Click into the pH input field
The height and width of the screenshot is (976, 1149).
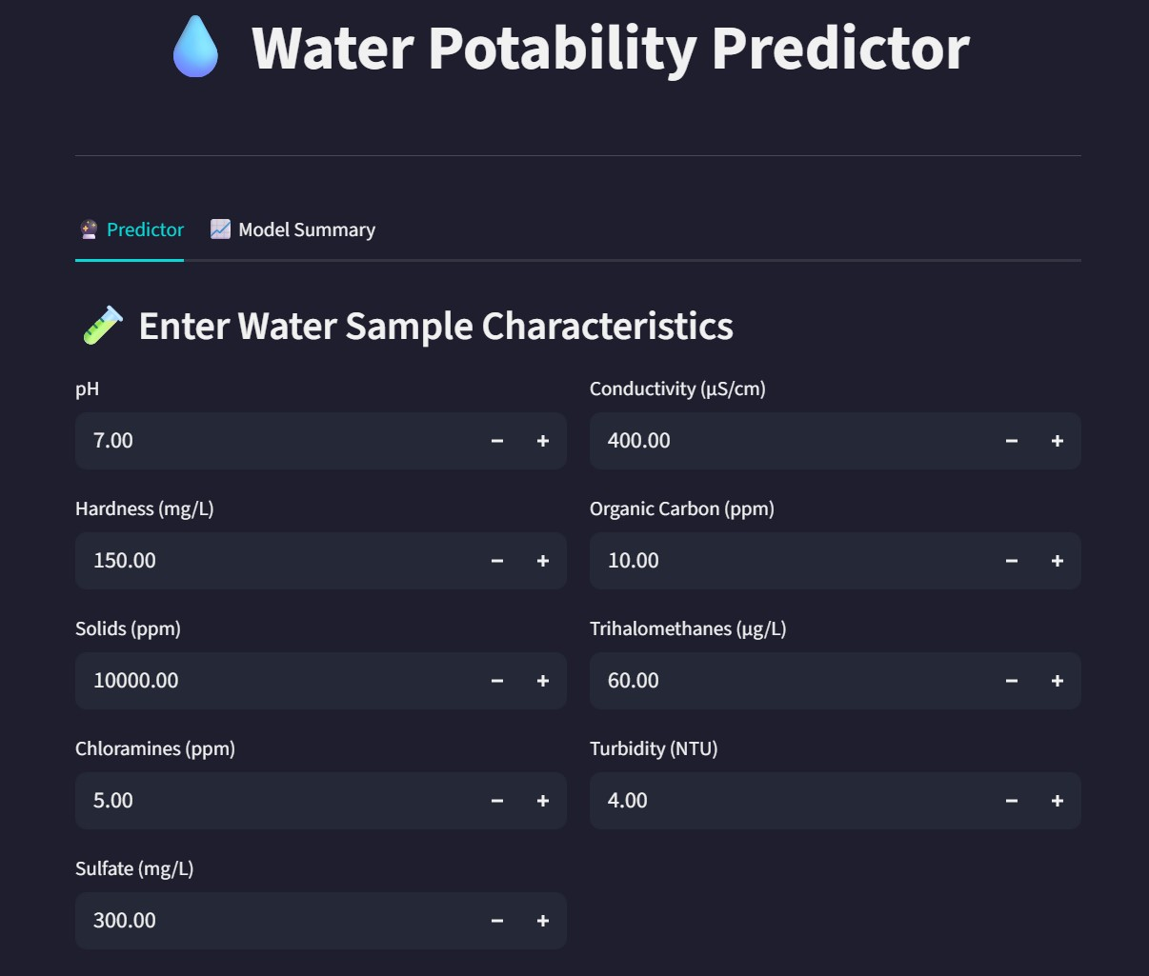(x=274, y=441)
